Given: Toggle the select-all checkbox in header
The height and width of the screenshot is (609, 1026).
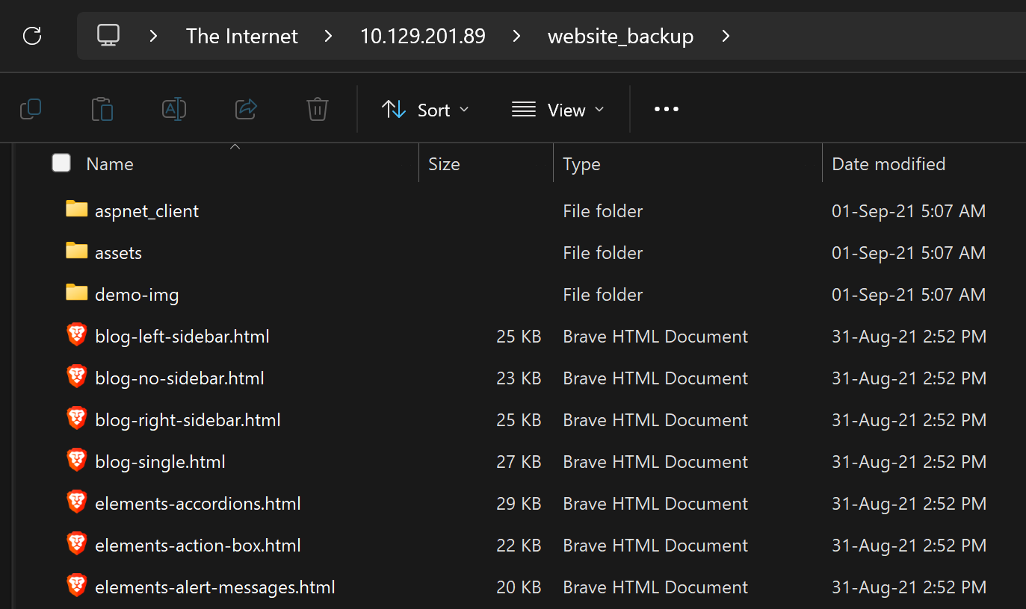Looking at the screenshot, I should coord(61,163).
